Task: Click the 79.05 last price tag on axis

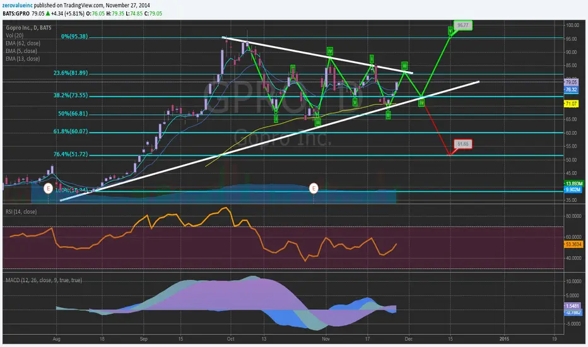Action: (x=571, y=82)
